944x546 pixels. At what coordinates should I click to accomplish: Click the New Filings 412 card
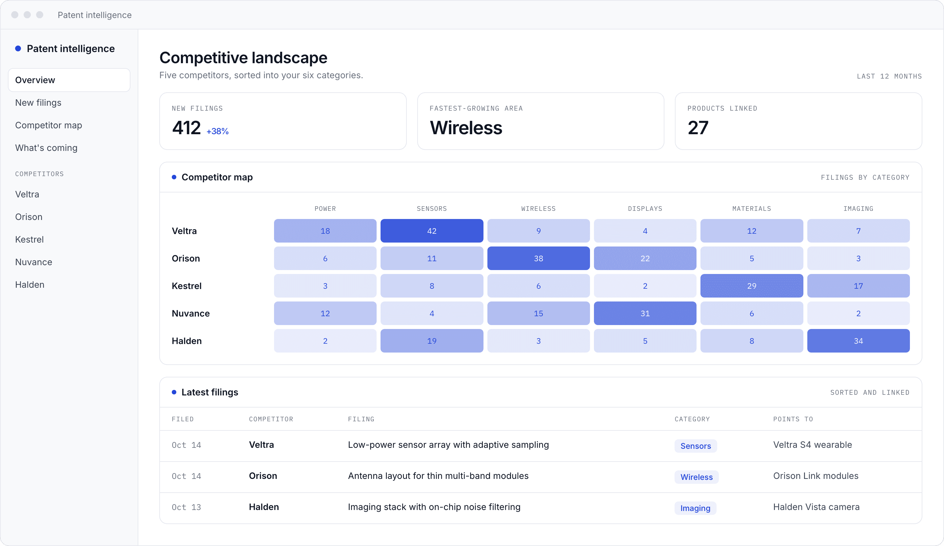click(283, 121)
